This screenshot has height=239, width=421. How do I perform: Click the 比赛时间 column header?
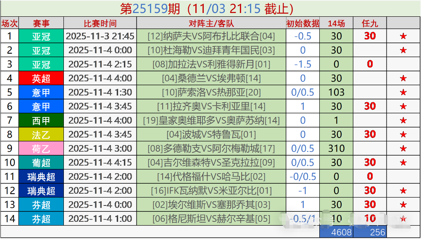(100, 23)
